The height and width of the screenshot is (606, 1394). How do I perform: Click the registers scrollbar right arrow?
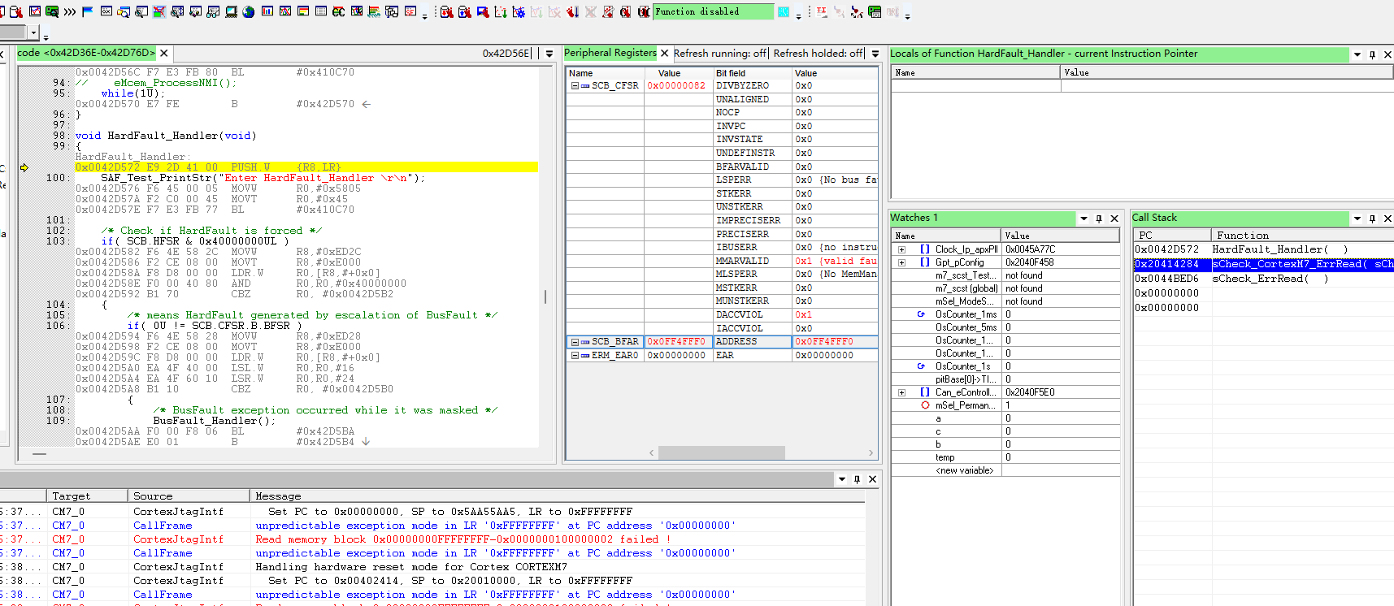(871, 452)
